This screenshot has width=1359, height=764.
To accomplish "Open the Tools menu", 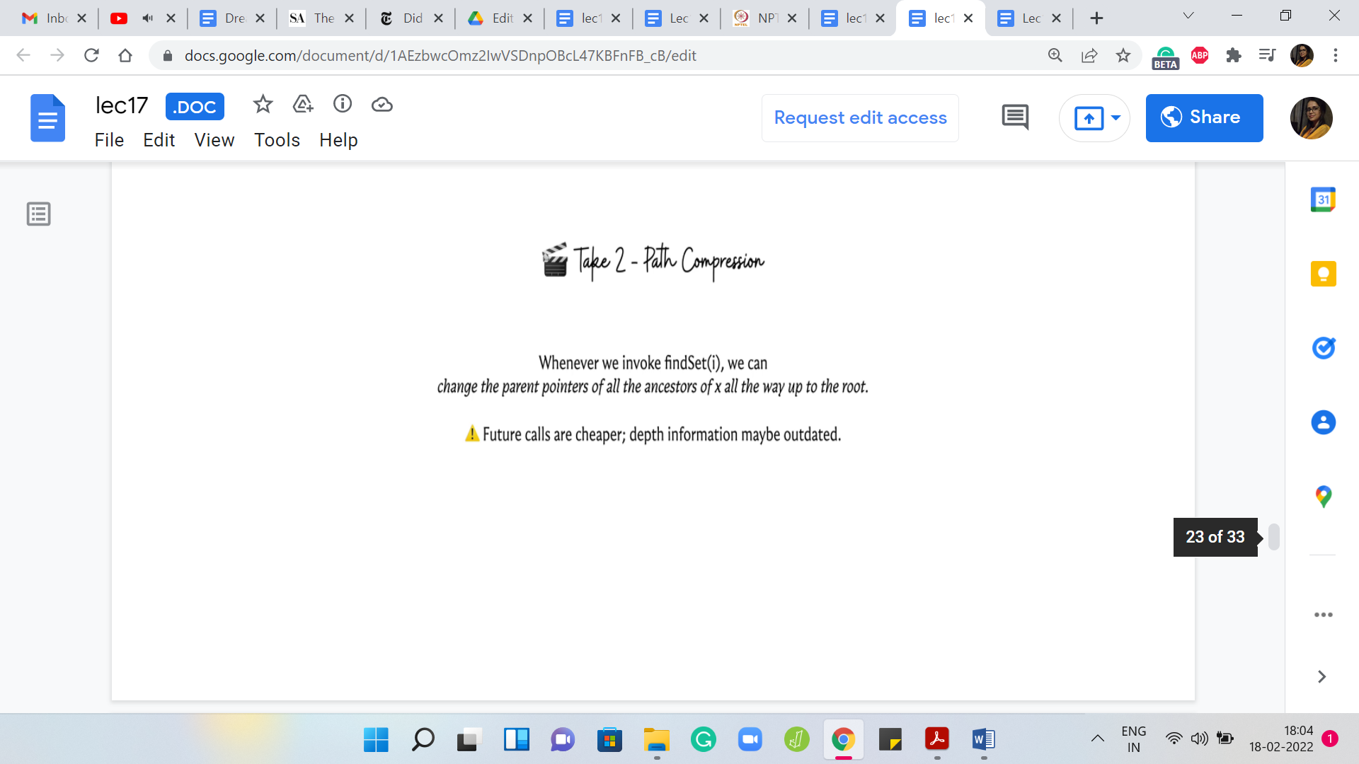I will (277, 140).
